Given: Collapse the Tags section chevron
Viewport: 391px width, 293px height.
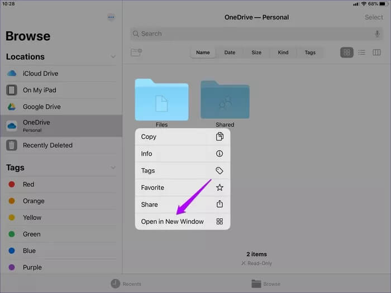Looking at the screenshot, I should [113, 167].
